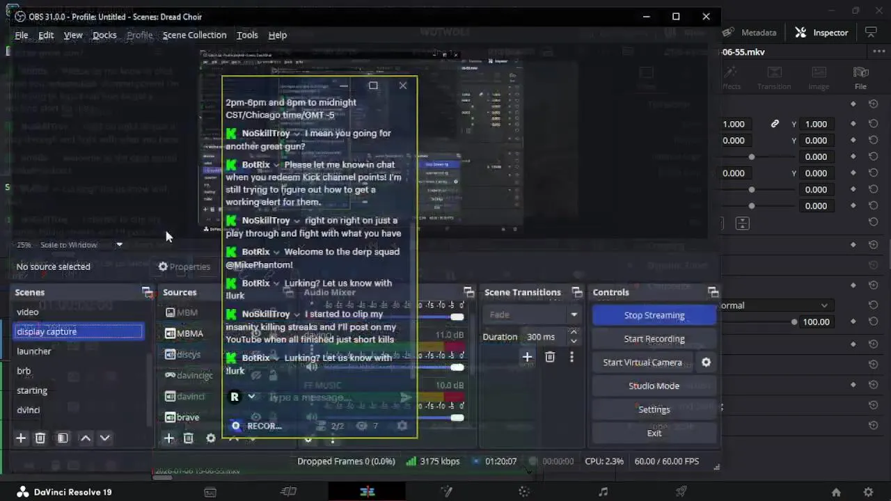This screenshot has width=891, height=501.
Task: Open DaVinci Resolve Deliver rocket page
Action: pyautogui.click(x=681, y=491)
